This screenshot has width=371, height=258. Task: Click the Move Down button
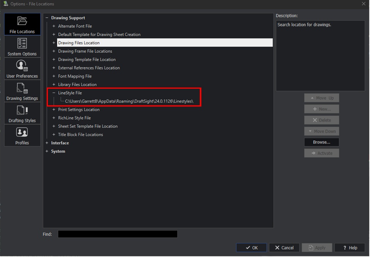[x=322, y=131]
